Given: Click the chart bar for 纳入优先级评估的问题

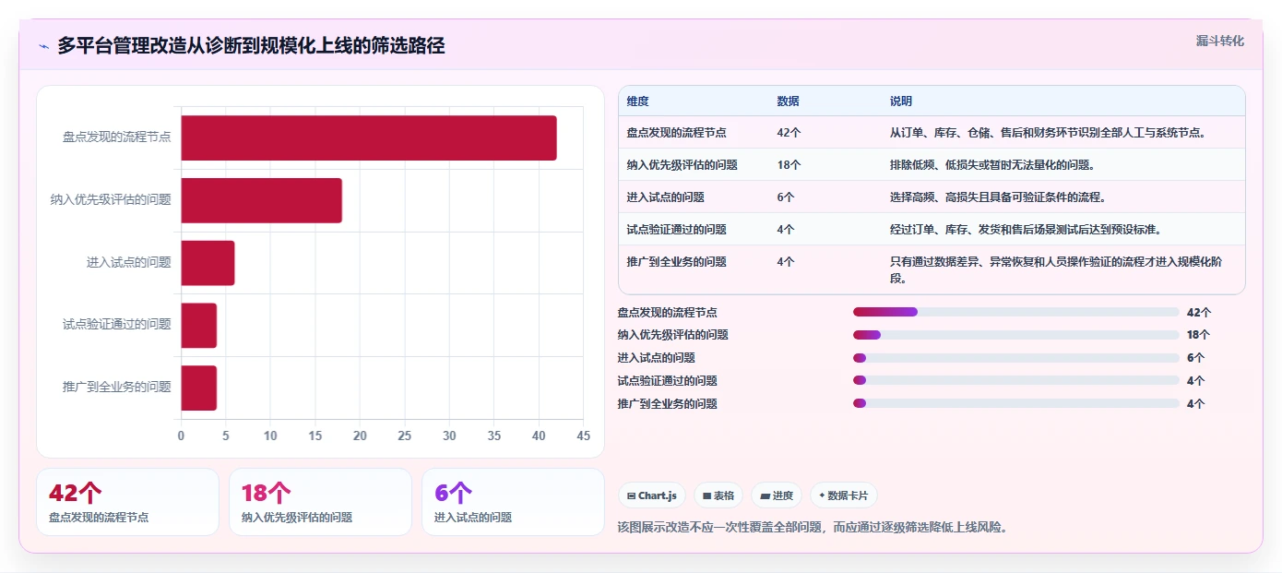Looking at the screenshot, I should coord(261,200).
